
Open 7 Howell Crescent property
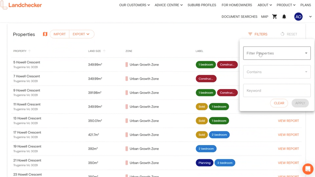[26, 76]
